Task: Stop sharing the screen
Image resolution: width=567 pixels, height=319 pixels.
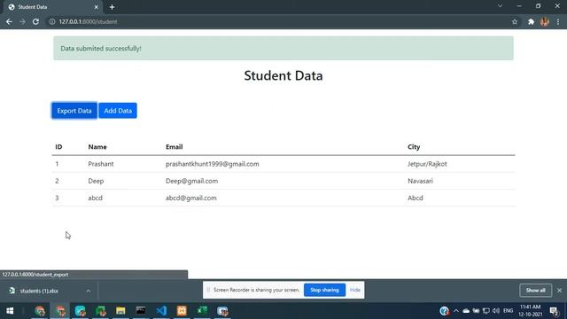Action: (x=324, y=290)
